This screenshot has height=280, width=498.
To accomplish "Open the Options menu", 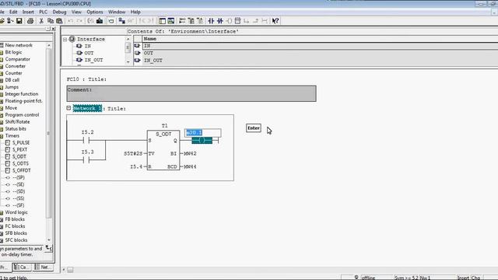I will [95, 12].
